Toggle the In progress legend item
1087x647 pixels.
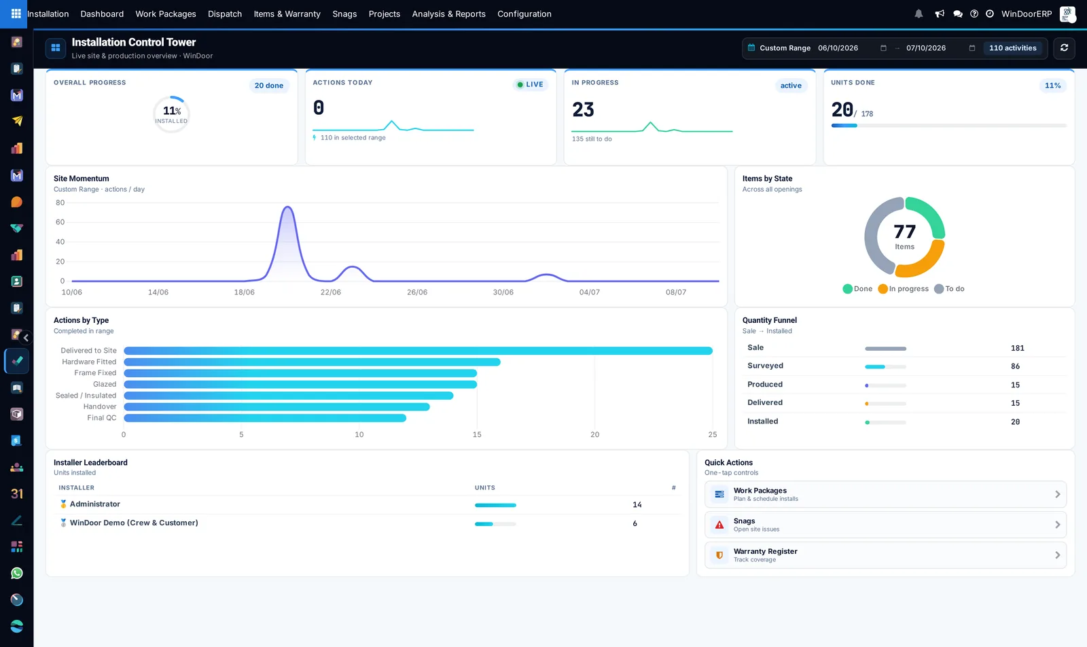903,289
